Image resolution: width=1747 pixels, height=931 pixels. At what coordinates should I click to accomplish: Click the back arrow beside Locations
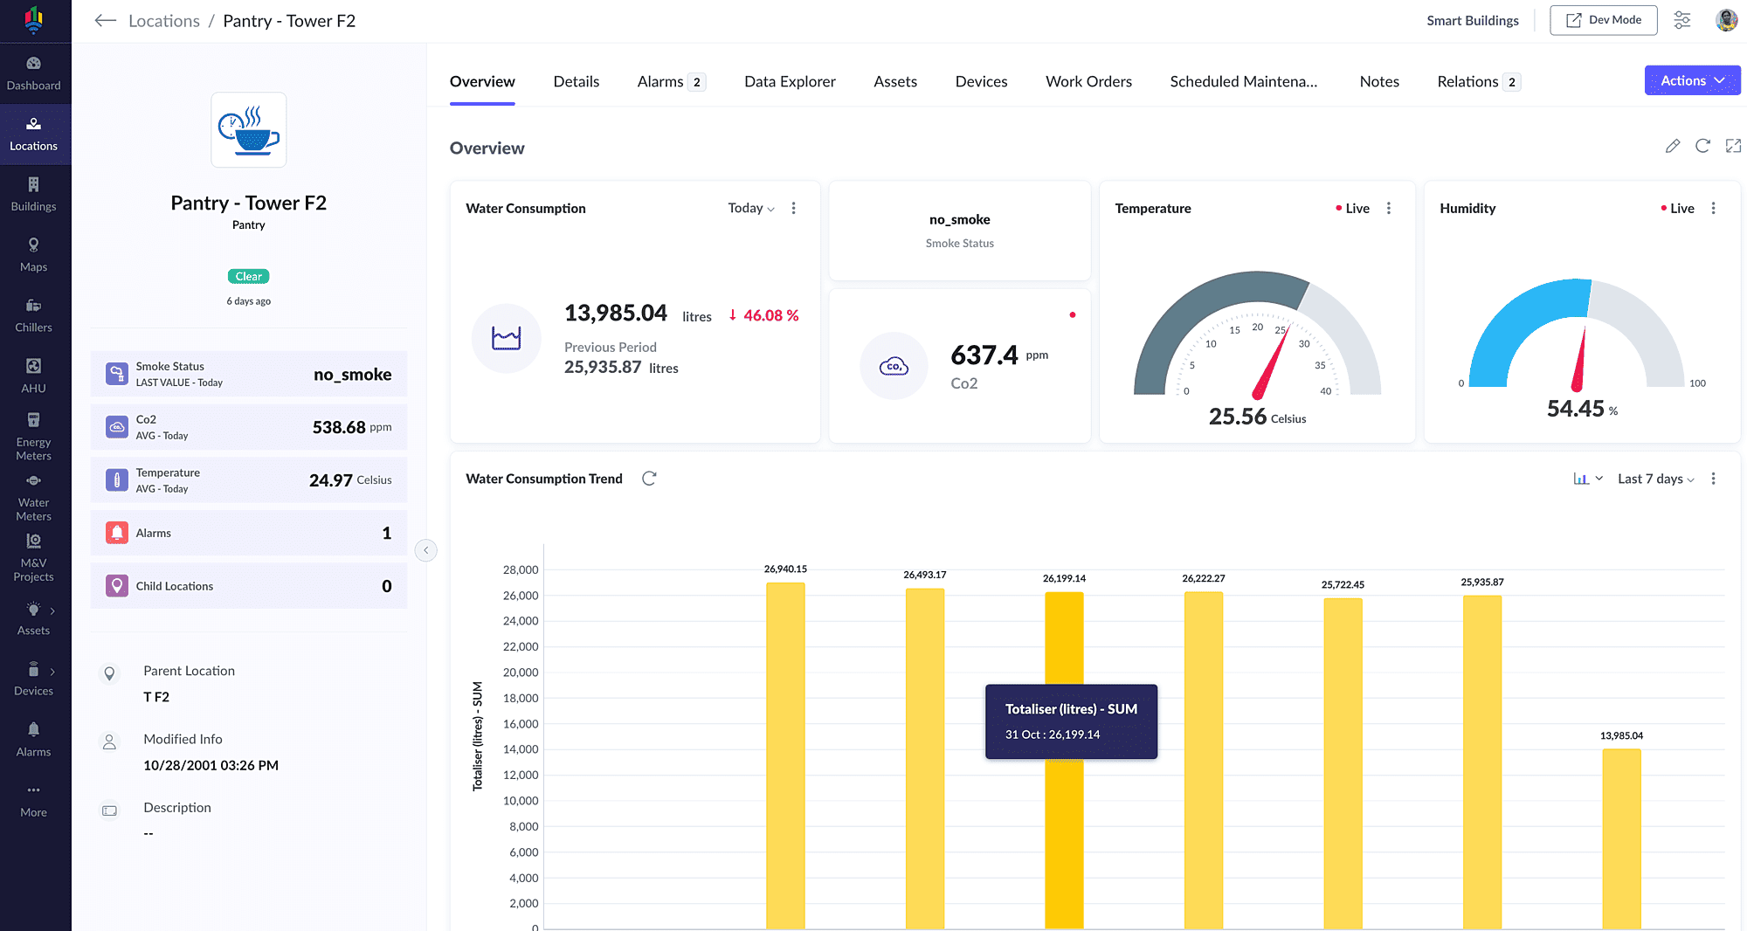[x=106, y=21]
